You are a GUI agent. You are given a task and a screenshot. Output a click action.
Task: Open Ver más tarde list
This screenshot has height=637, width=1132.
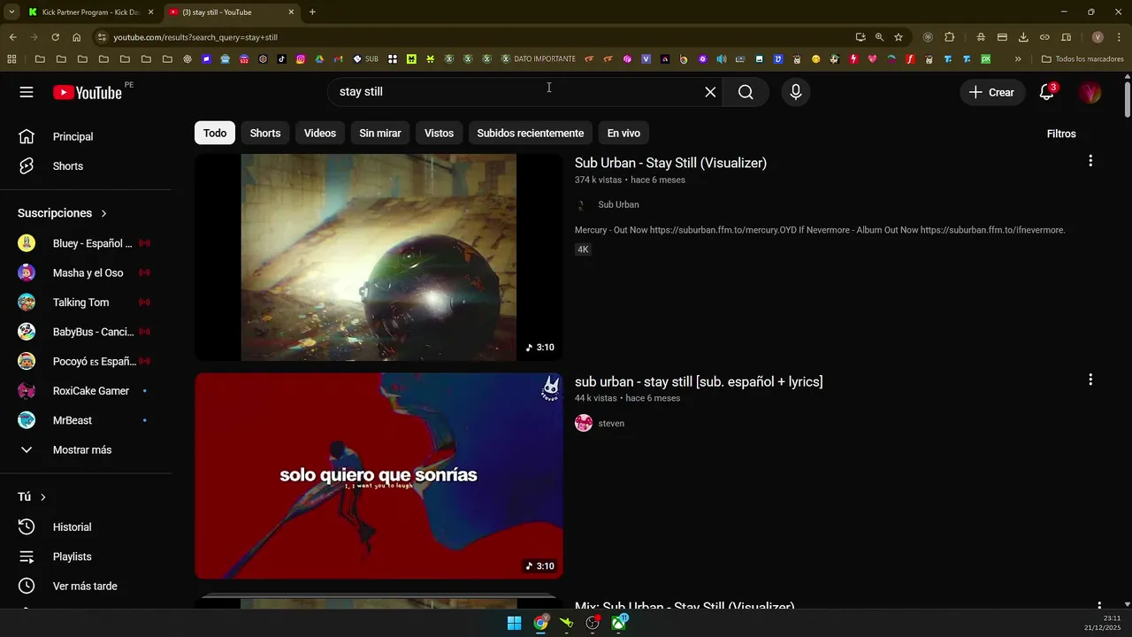pyautogui.click(x=85, y=586)
